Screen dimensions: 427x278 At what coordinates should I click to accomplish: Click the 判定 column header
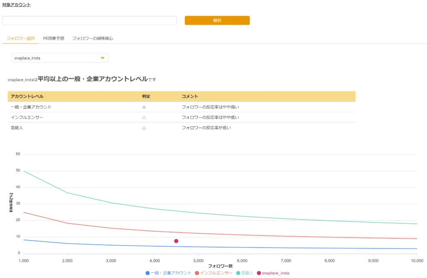[x=146, y=97]
